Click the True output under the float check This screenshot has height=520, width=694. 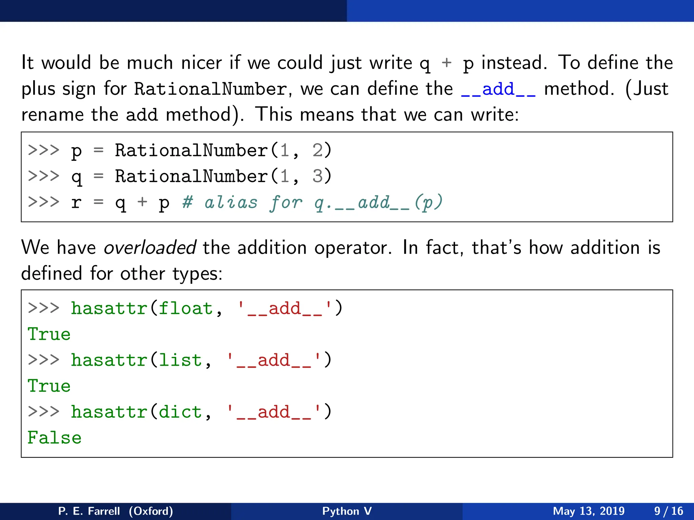(49, 334)
